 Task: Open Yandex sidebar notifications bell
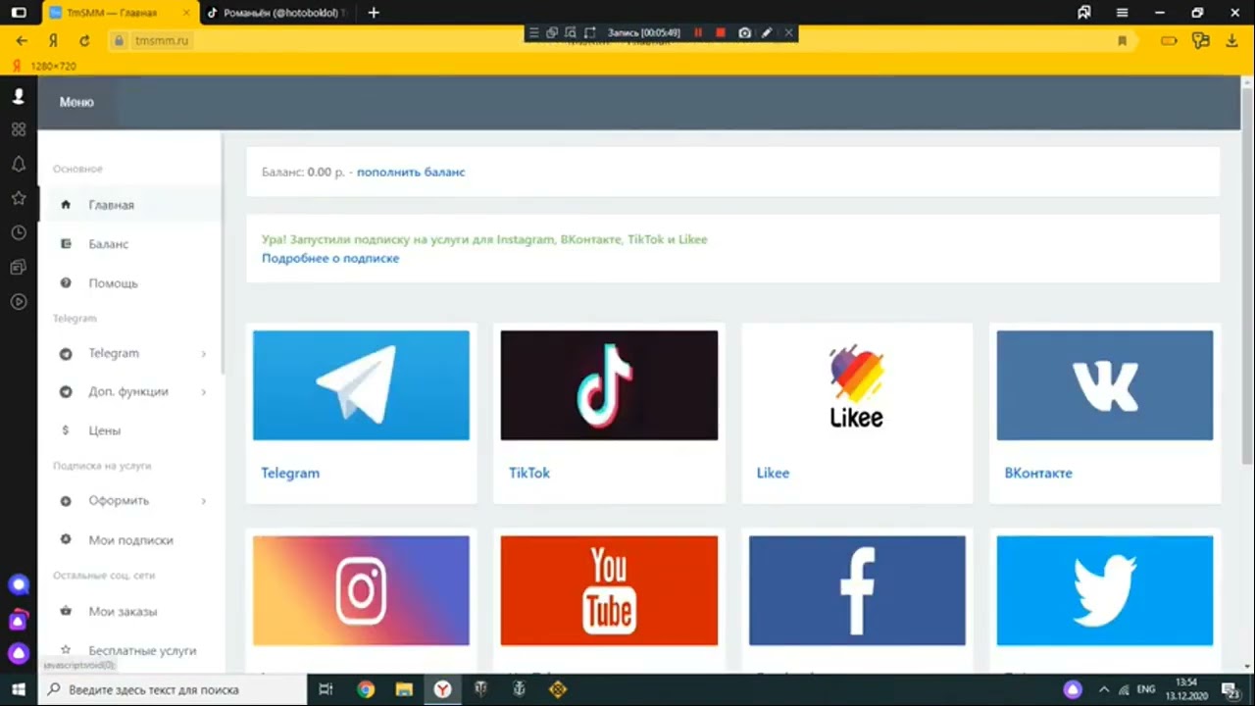coord(18,164)
